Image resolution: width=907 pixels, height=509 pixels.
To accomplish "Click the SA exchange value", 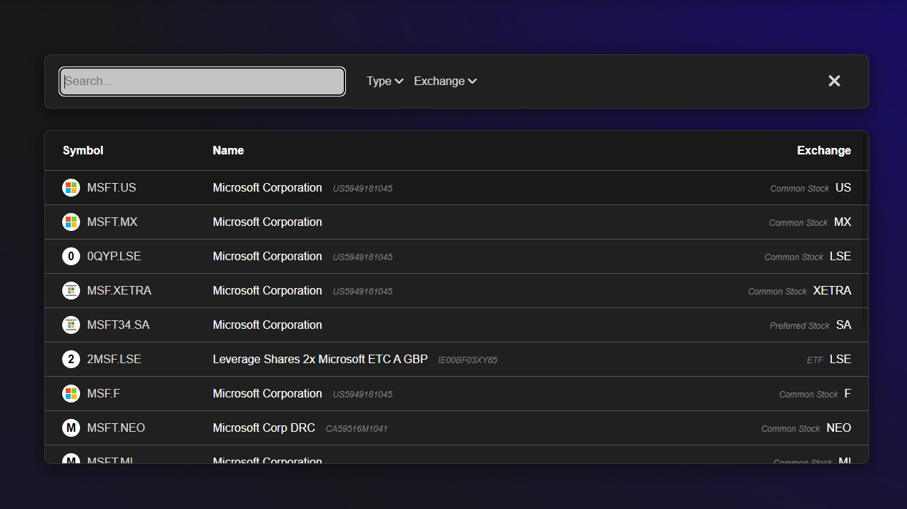I will (843, 325).
